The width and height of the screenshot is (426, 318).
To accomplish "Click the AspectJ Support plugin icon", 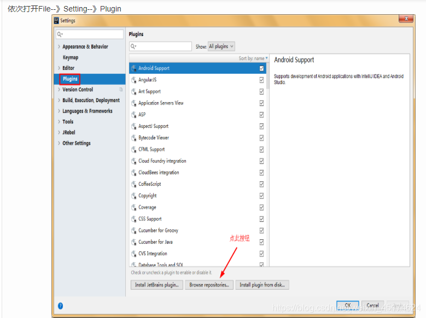I will (x=134, y=126).
